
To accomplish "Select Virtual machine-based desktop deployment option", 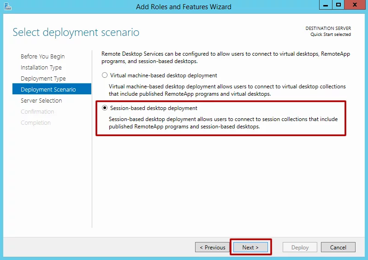I will (x=105, y=75).
